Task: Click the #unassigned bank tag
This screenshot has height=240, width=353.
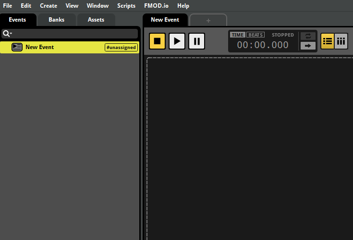Action: [x=121, y=48]
